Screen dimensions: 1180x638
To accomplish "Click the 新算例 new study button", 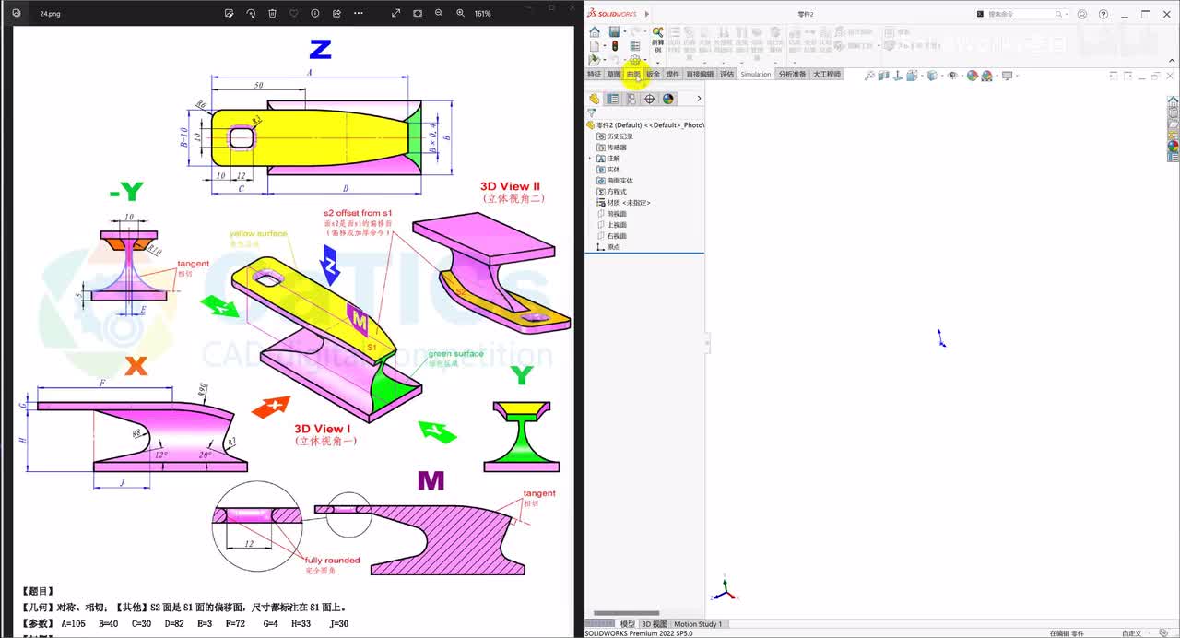I will (657, 39).
